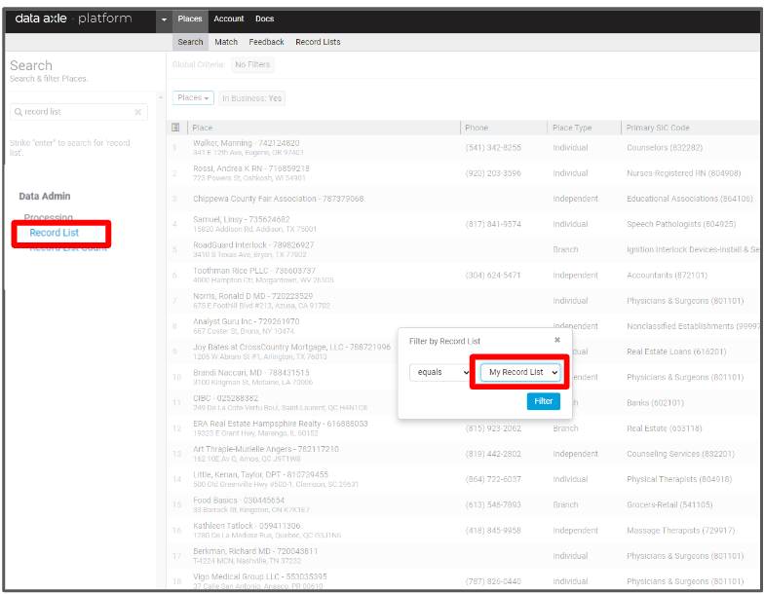
Task: Open the Feedback tab
Action: [266, 42]
